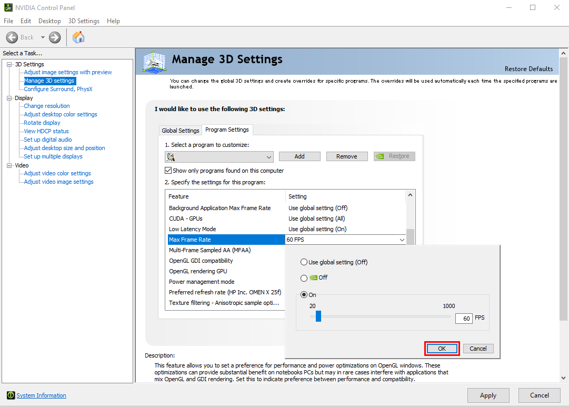Select the CUDA - GPUs feature row
The height and width of the screenshot is (407, 569).
click(287, 219)
